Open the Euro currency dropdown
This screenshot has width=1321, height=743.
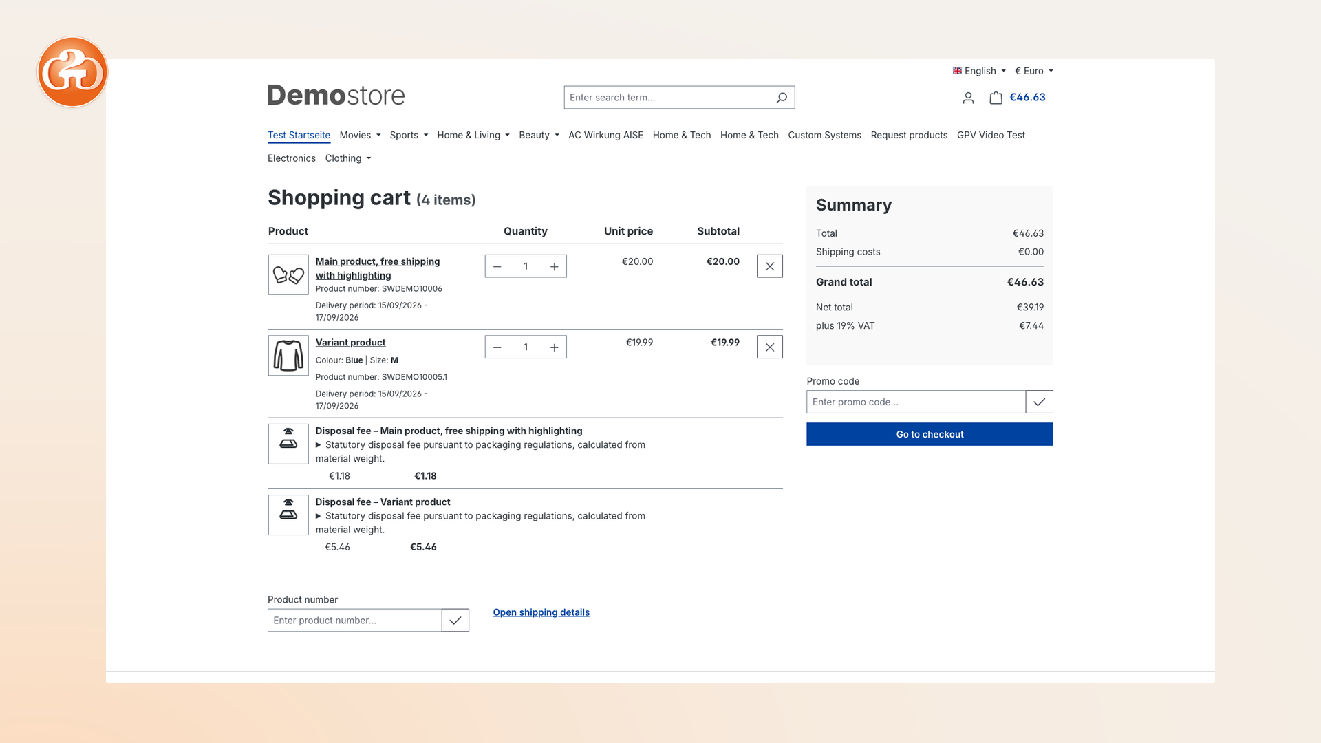pyautogui.click(x=1034, y=71)
